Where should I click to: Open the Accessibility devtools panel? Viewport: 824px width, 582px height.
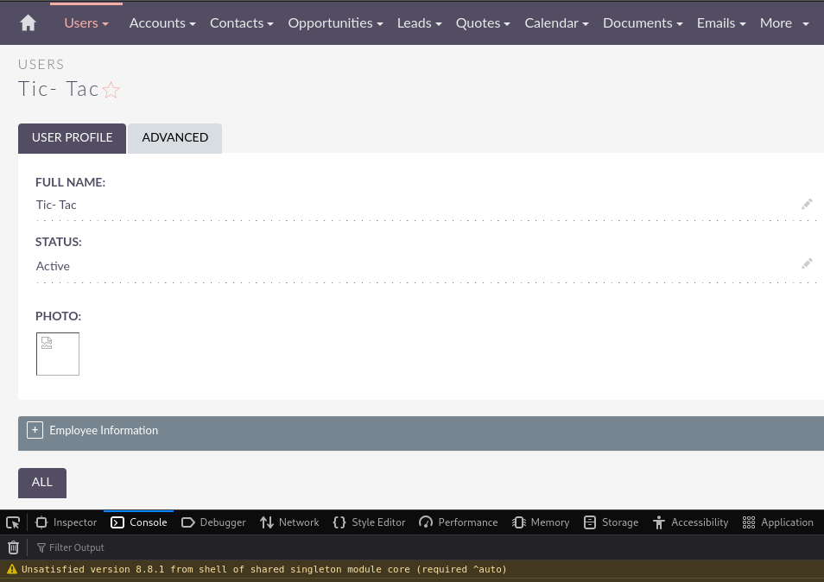[690, 522]
